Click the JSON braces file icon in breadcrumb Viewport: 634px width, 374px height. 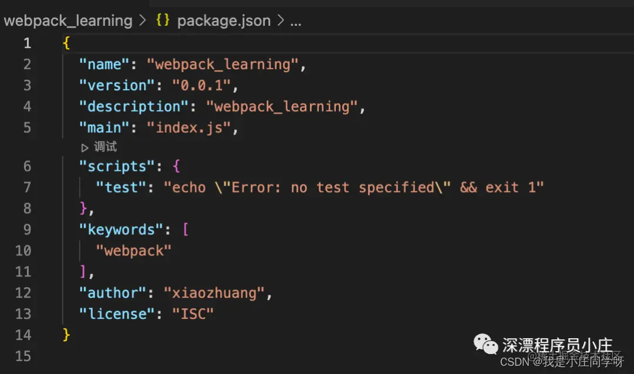tap(163, 20)
